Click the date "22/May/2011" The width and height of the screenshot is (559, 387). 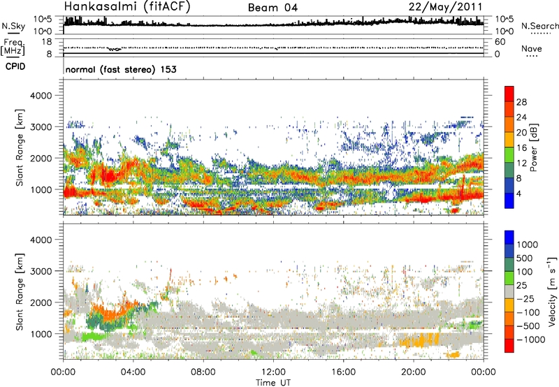pos(445,7)
